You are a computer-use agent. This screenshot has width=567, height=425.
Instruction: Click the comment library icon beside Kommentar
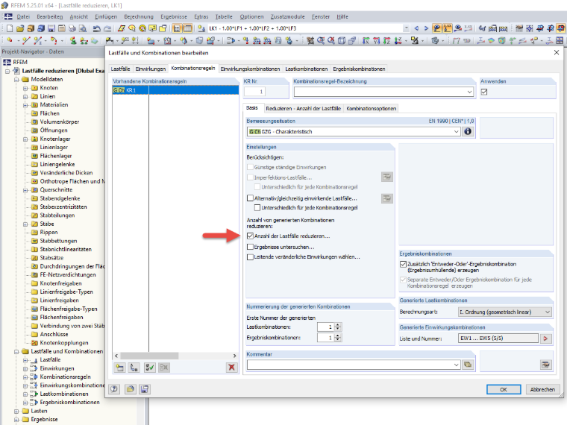[468, 365]
